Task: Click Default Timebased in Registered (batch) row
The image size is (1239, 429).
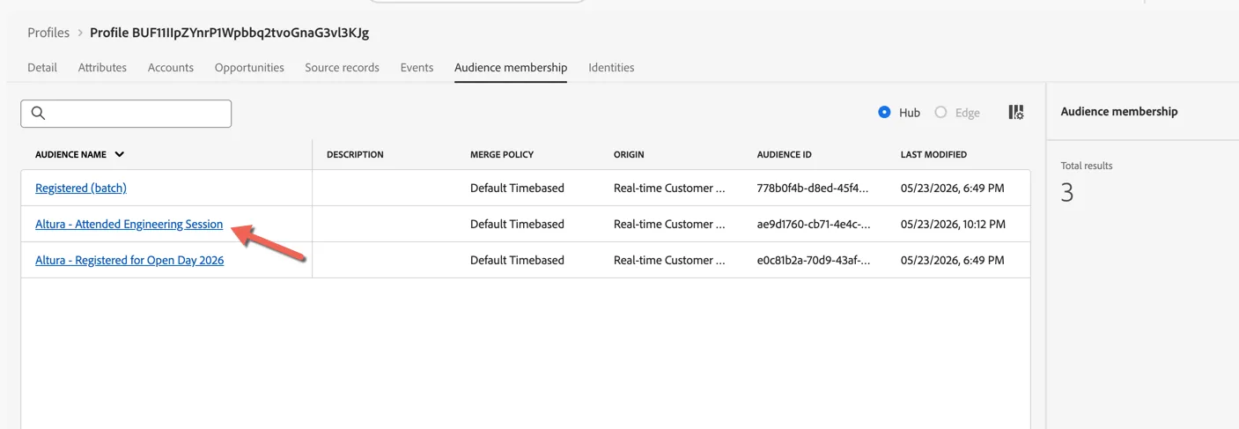Action: click(517, 188)
